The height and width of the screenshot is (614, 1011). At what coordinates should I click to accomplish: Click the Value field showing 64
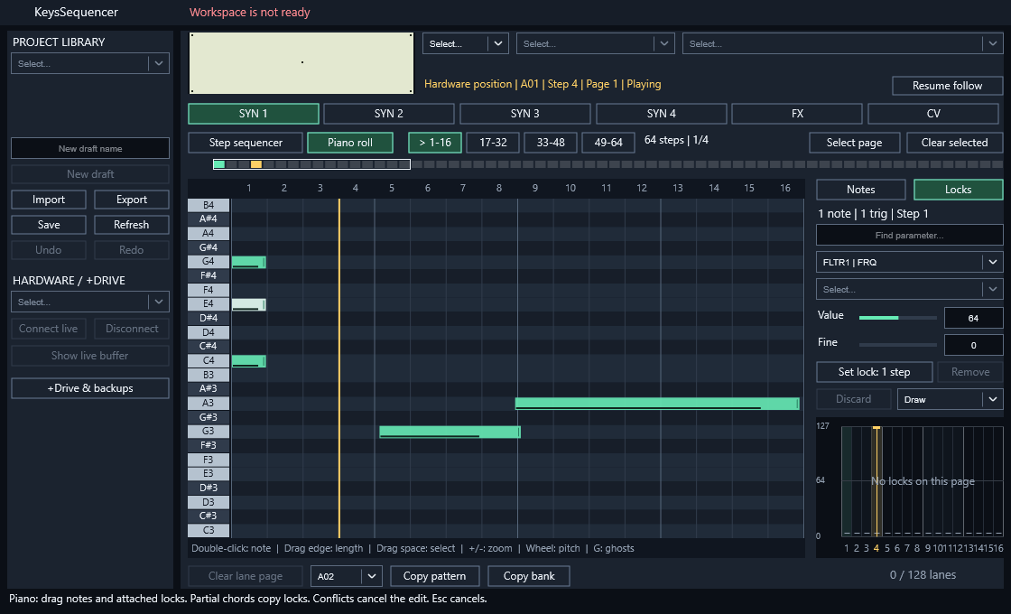974,318
